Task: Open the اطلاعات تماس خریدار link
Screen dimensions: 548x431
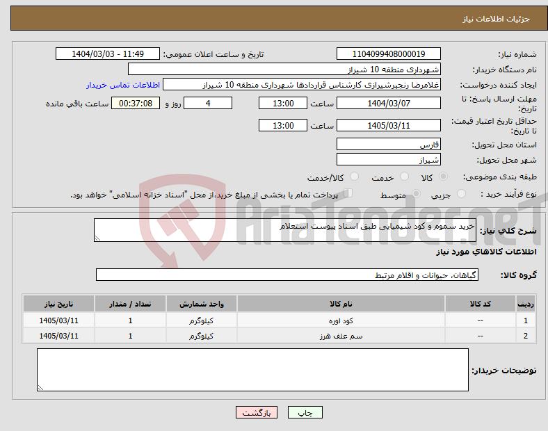Action: 123,85
